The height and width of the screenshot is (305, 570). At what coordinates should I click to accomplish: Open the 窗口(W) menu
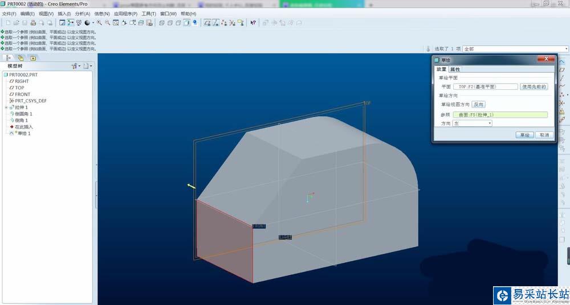tap(168, 14)
